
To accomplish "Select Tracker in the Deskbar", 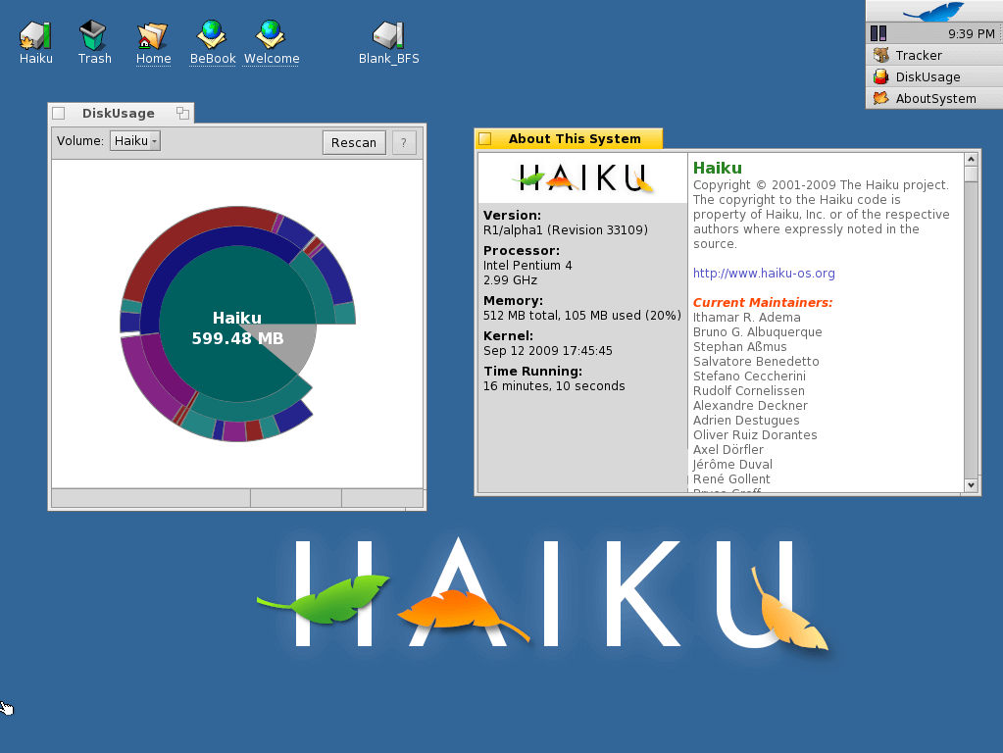I will [934, 55].
